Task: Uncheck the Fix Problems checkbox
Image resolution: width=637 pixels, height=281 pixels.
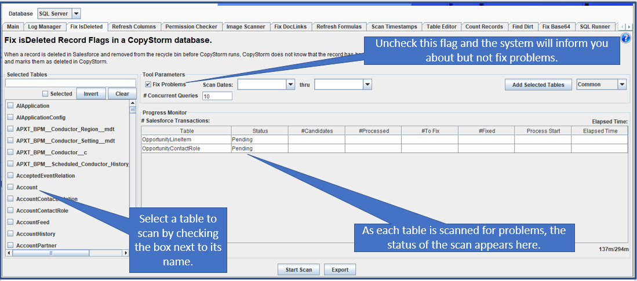Action: (x=148, y=85)
